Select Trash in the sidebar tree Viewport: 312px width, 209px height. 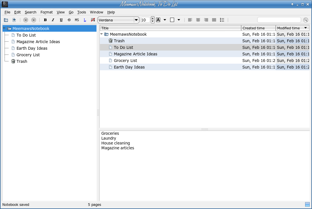click(x=22, y=61)
